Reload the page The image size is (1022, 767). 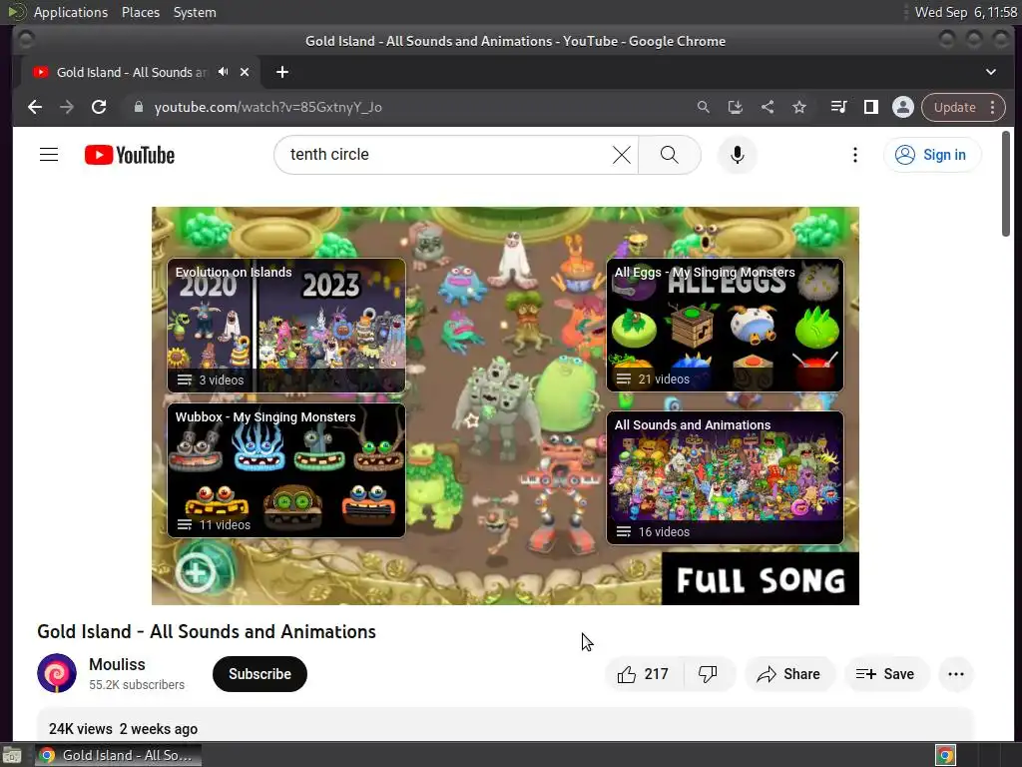(99, 107)
